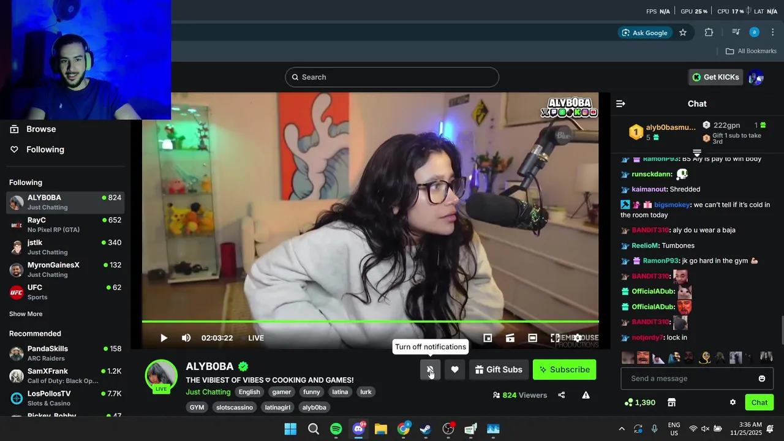Screen dimensions: 784x441
Task: Focus the Kick Search box
Action: (x=392, y=77)
